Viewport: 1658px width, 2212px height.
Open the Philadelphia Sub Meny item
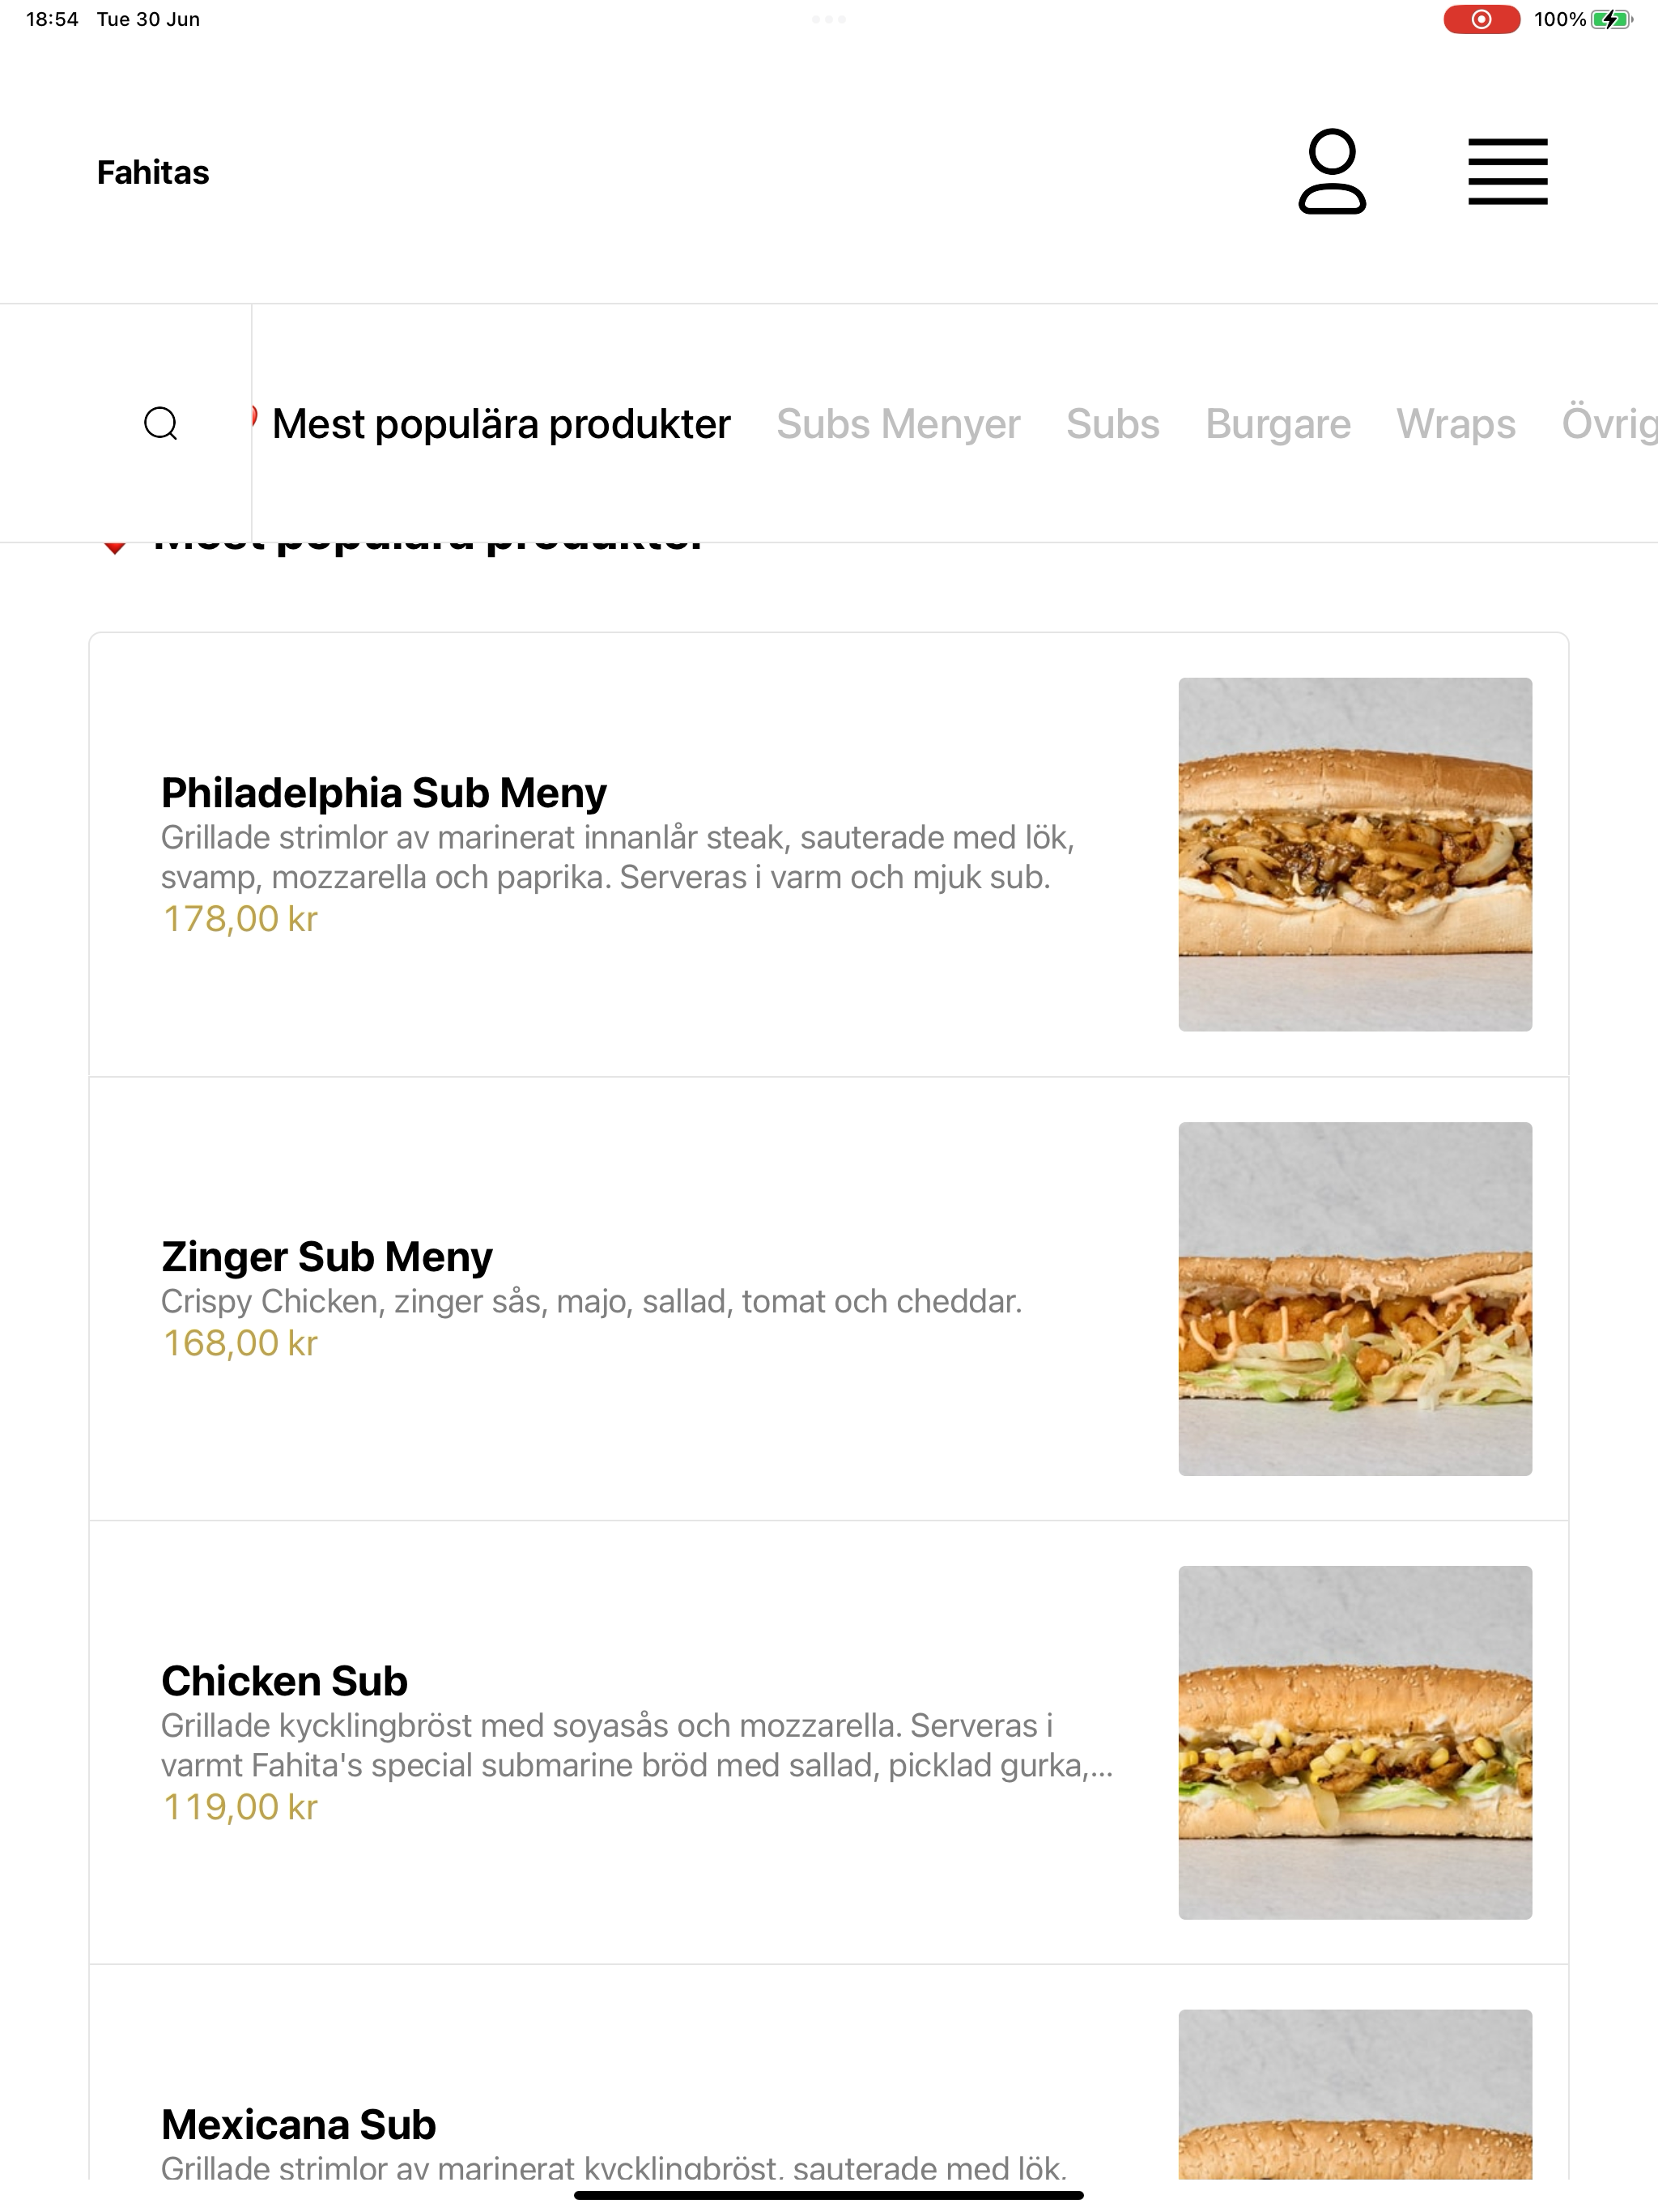tap(828, 854)
